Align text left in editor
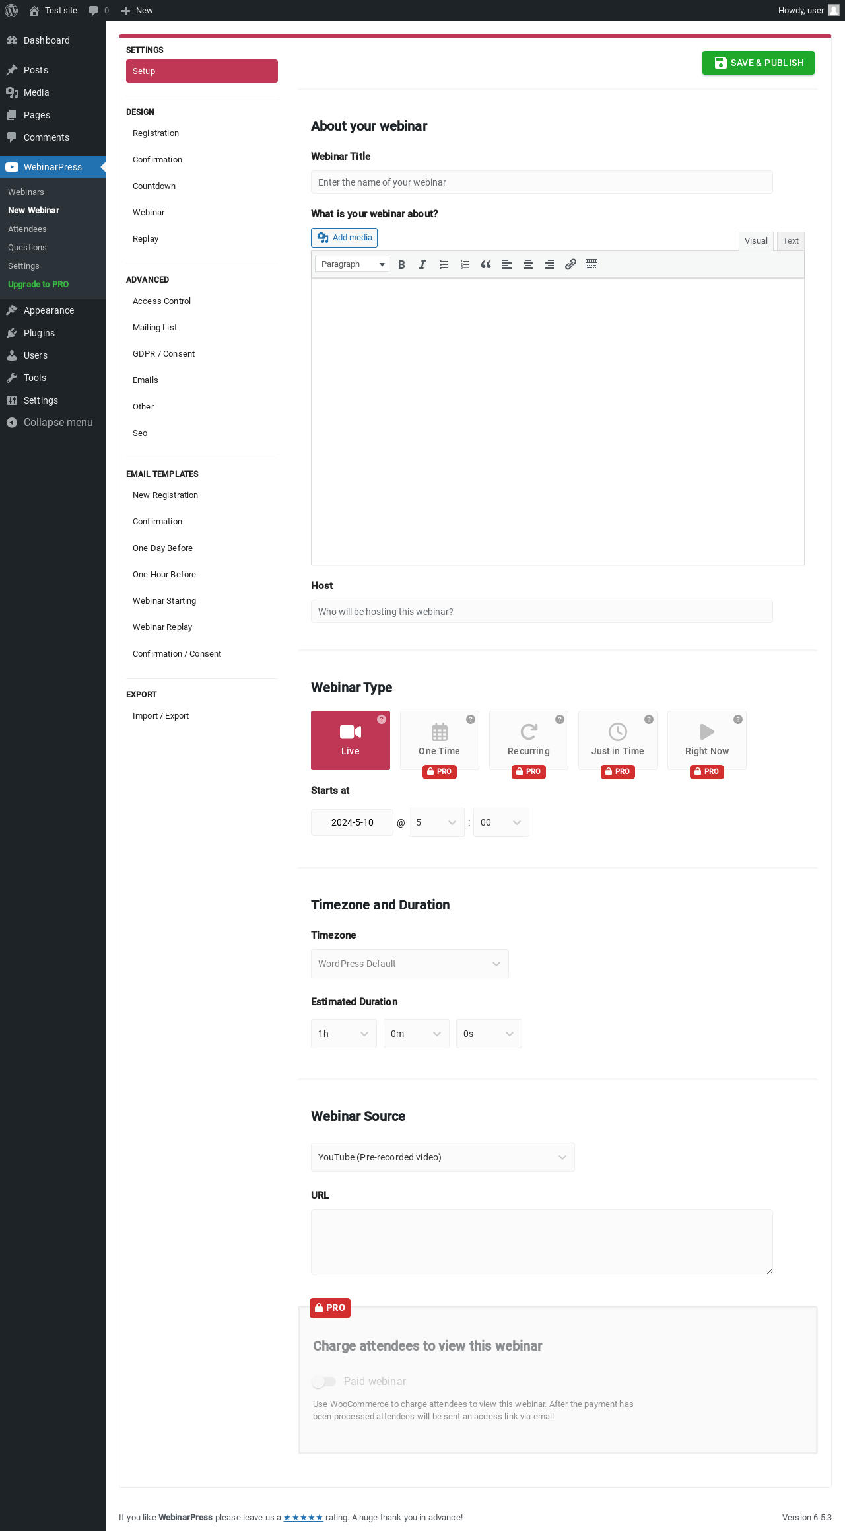The width and height of the screenshot is (845, 1531). pyautogui.click(x=507, y=264)
